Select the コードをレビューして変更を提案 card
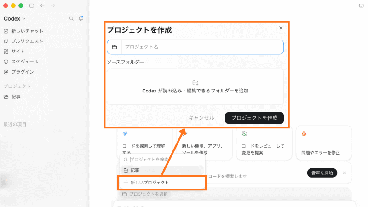Image resolution: width=368 pixels, height=207 pixels. tap(264, 143)
